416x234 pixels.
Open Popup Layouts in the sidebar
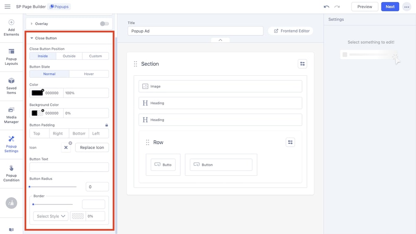point(11,57)
